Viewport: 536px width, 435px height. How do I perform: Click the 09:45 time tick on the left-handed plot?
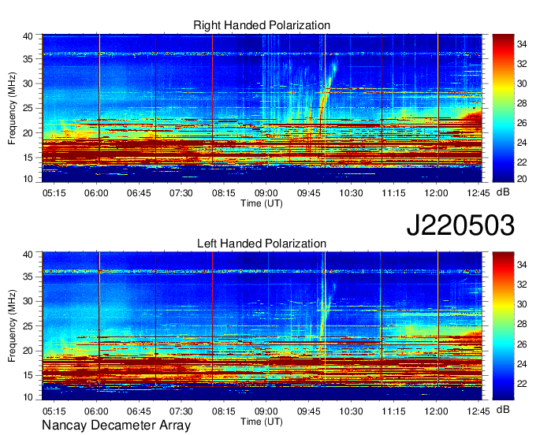309,411
